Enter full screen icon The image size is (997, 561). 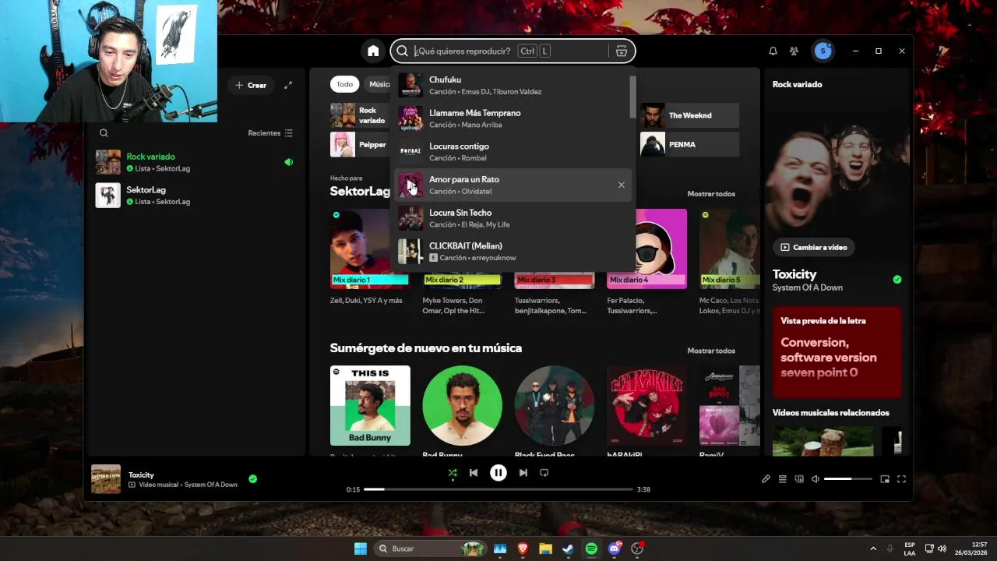pyautogui.click(x=901, y=479)
